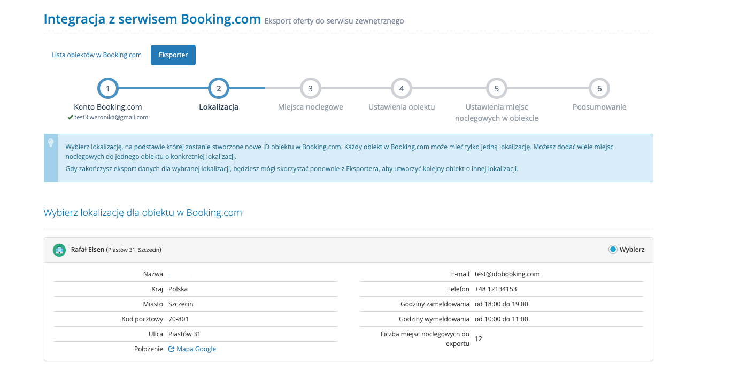Click the green building icon beside Rafał Eisen
This screenshot has width=740, height=370.
(x=59, y=250)
